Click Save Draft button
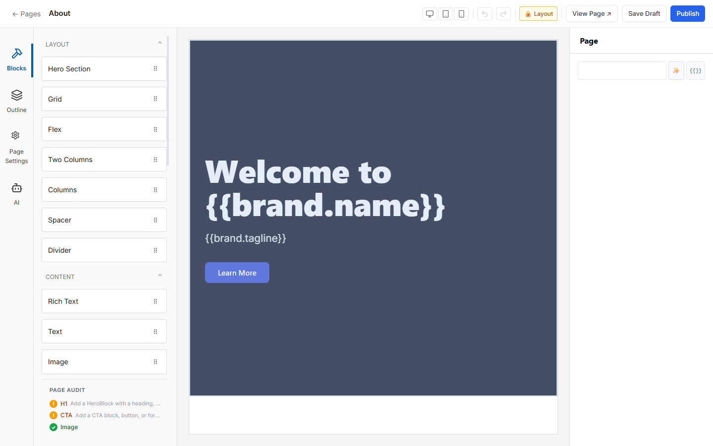Viewport: 713px width, 446px height. point(644,14)
